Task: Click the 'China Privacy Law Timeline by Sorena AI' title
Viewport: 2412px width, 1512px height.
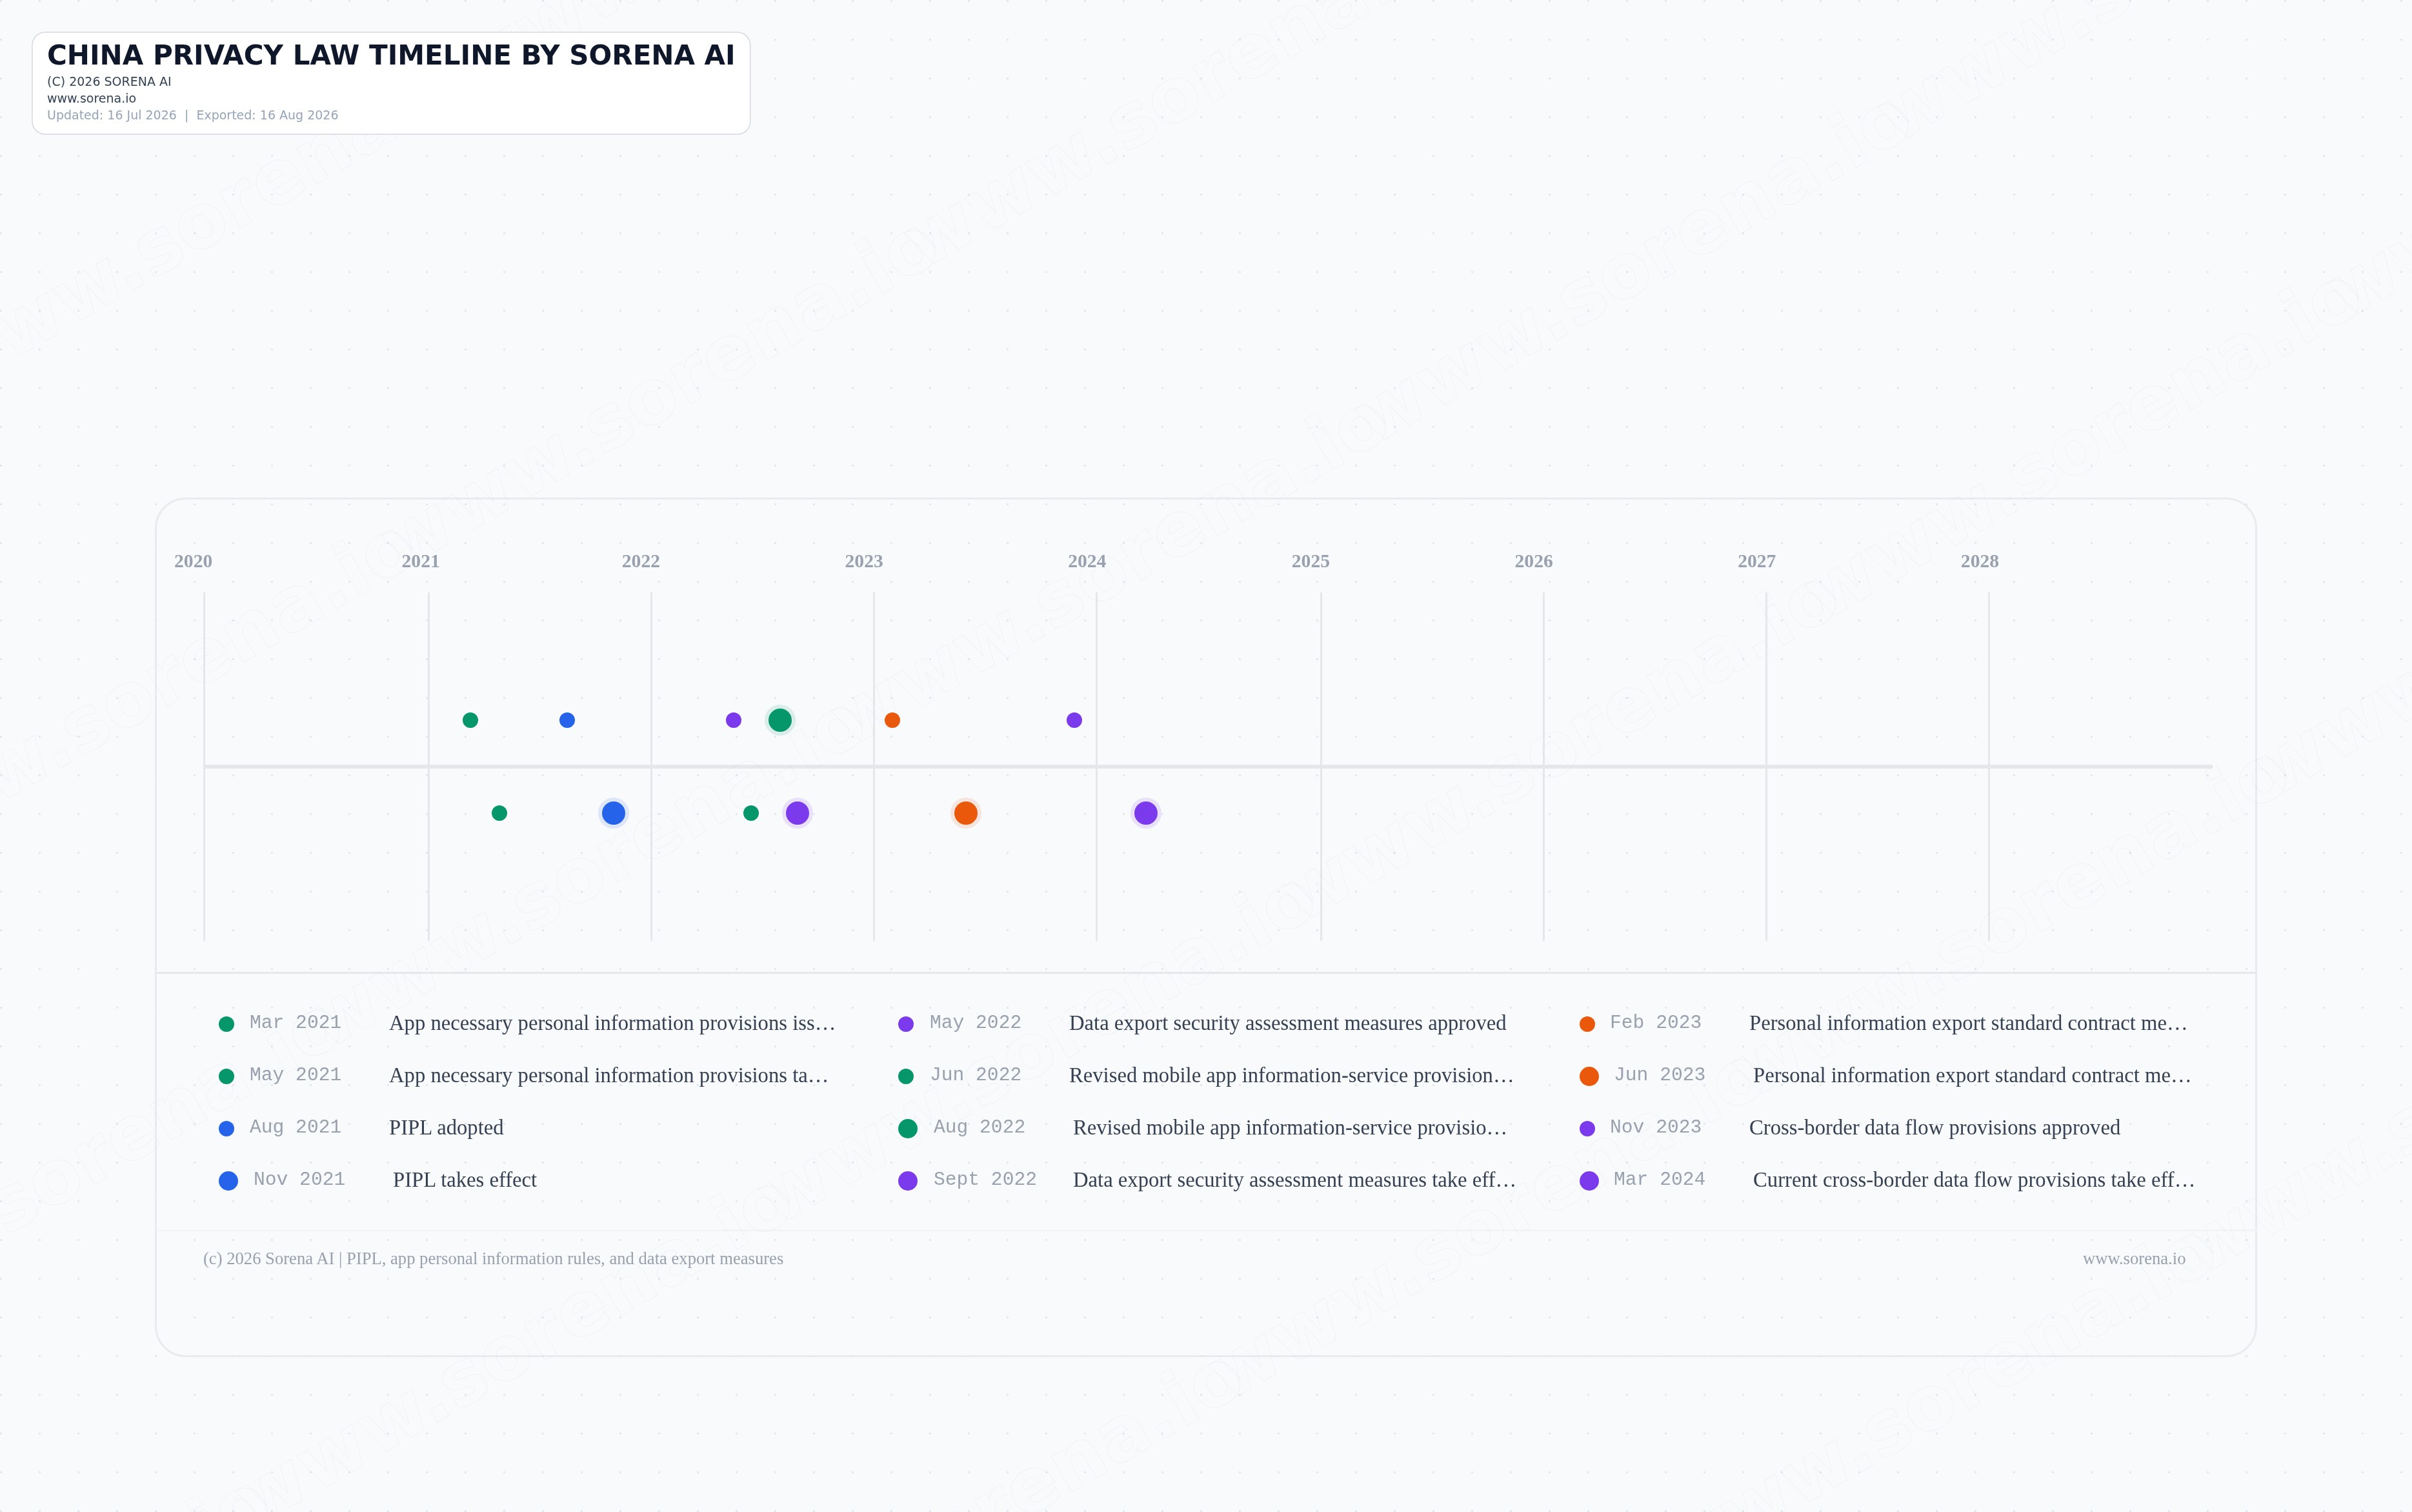Action: click(391, 55)
